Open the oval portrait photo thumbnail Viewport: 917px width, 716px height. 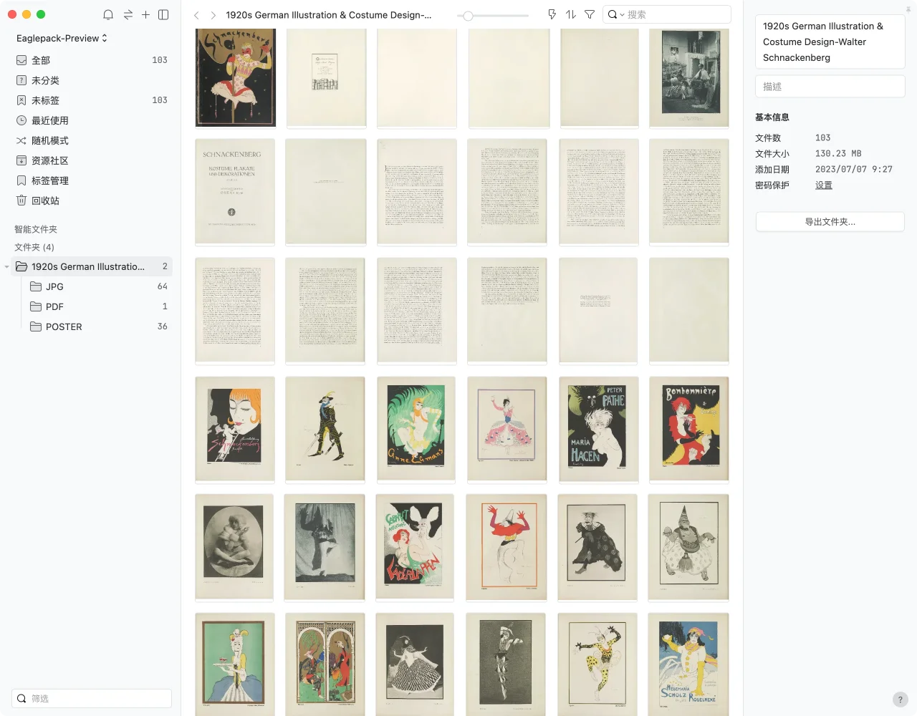click(234, 546)
